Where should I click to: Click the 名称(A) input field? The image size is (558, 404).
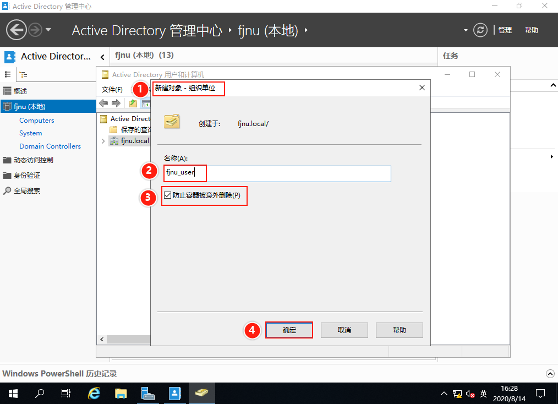pos(277,174)
